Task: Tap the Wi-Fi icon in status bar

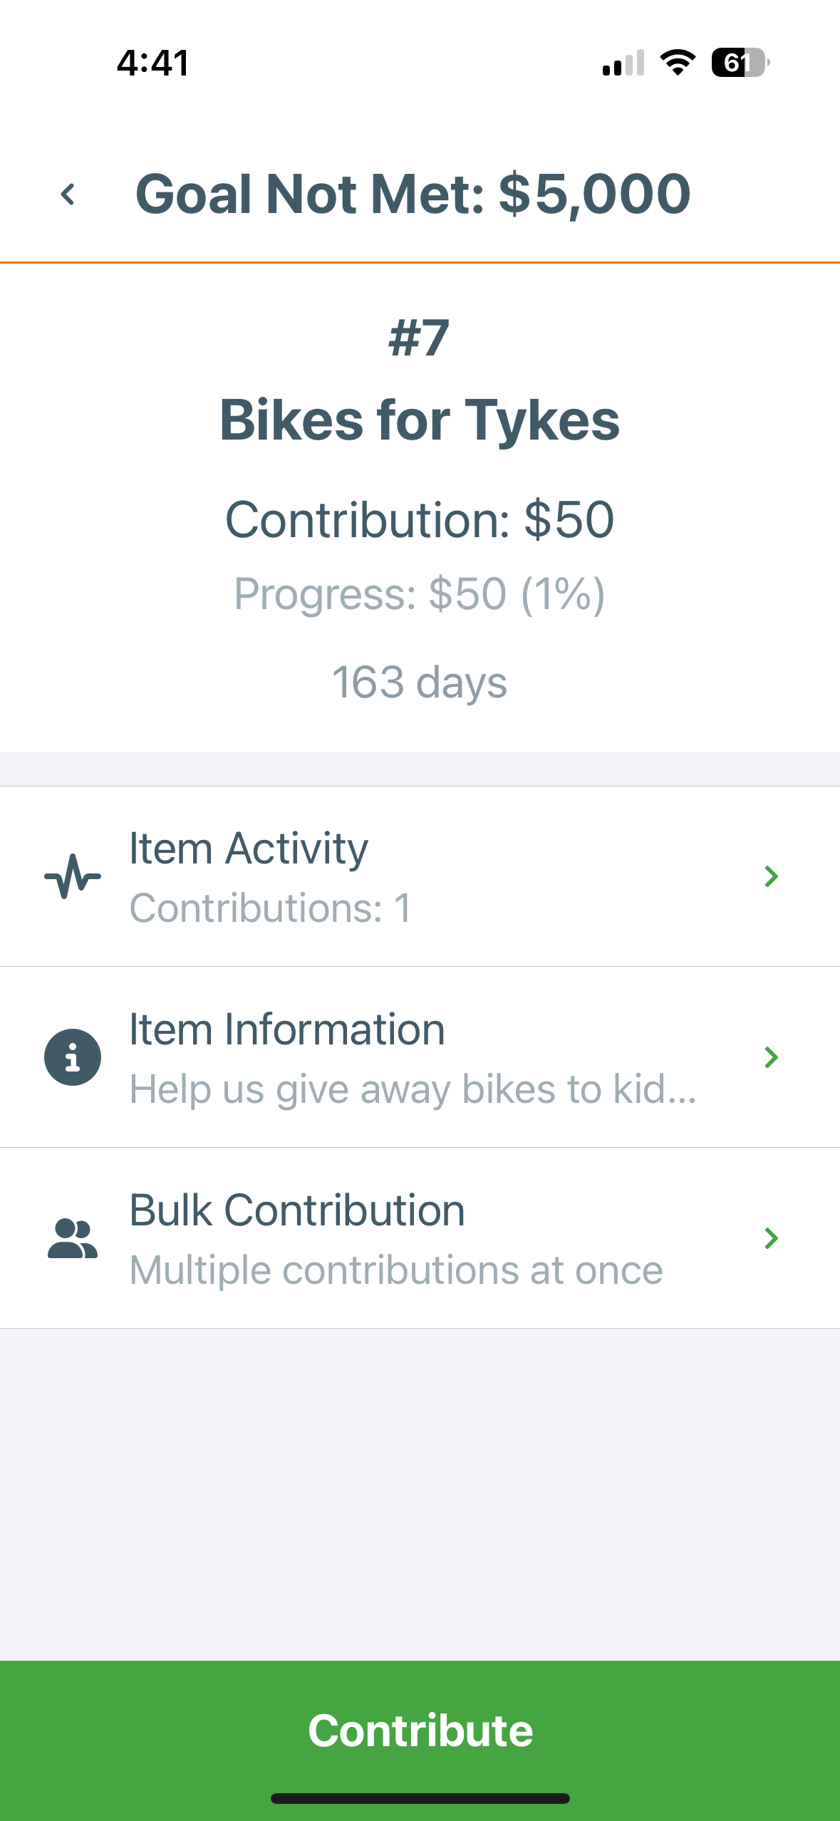Action: pos(678,63)
